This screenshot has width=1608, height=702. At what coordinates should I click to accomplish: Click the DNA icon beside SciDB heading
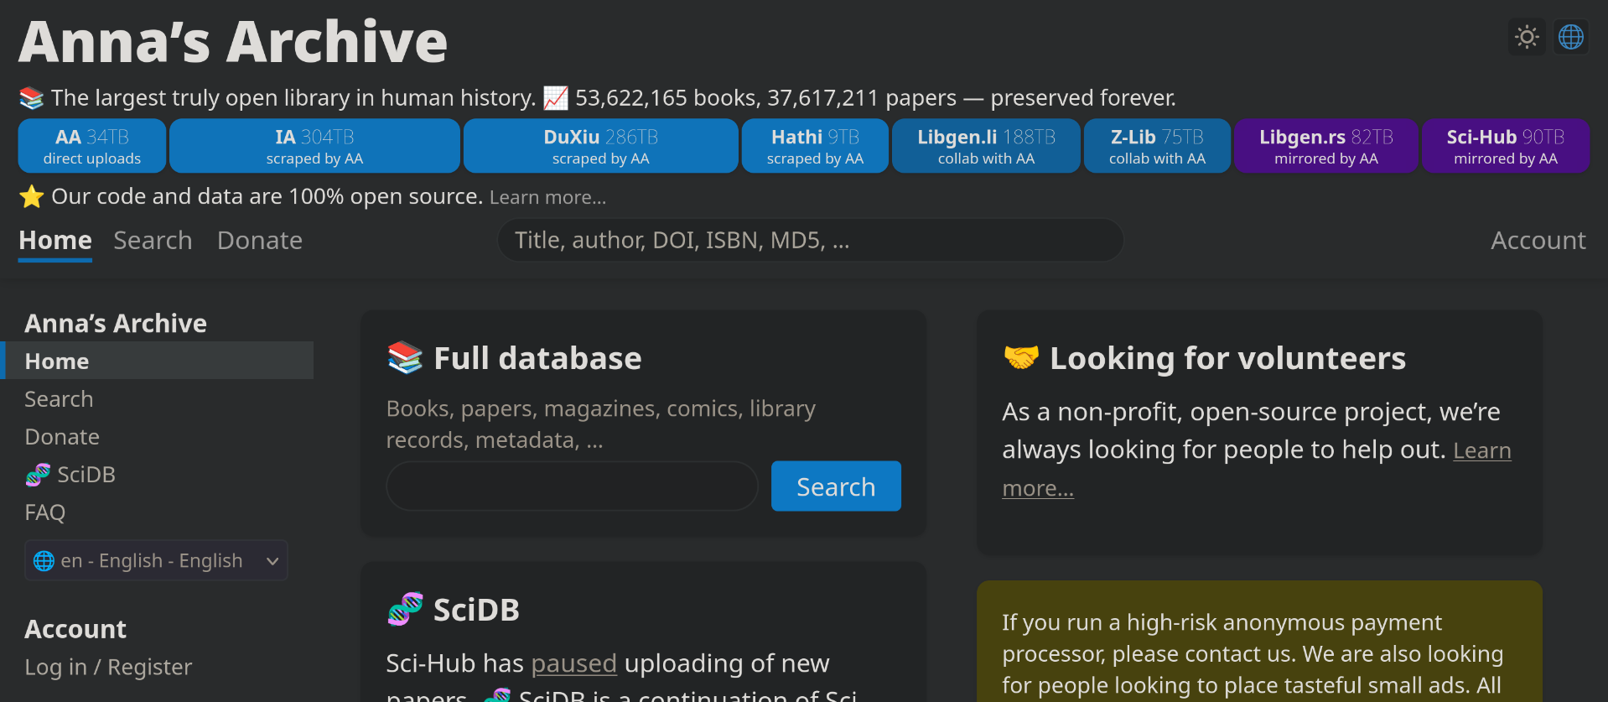pos(405,610)
